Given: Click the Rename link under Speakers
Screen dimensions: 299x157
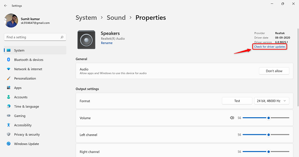Looking at the screenshot, I should (107, 43).
